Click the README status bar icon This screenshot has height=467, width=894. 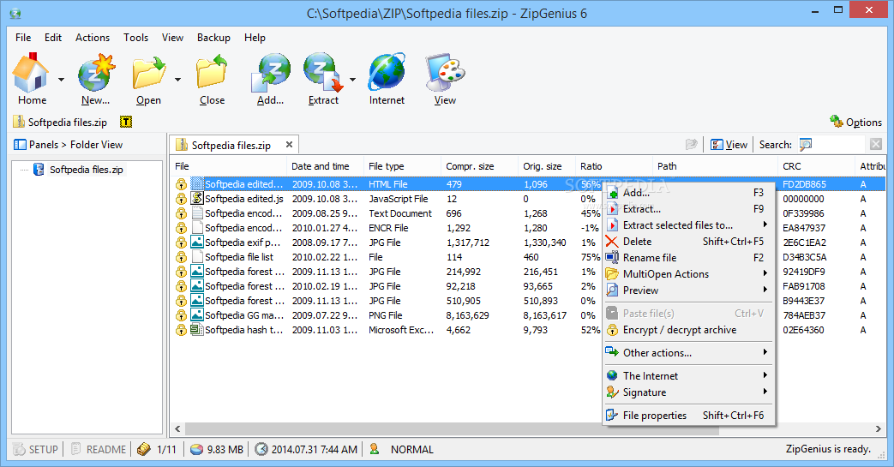click(x=75, y=449)
